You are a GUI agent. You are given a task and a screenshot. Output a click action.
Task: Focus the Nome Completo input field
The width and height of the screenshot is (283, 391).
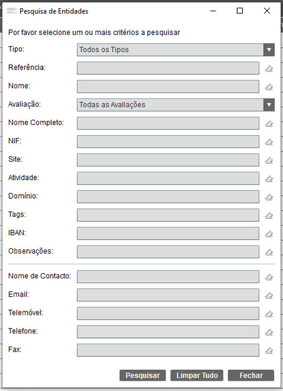click(168, 123)
